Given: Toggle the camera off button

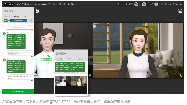Looking at the screenshot, I should pyautogui.click(x=136, y=4).
